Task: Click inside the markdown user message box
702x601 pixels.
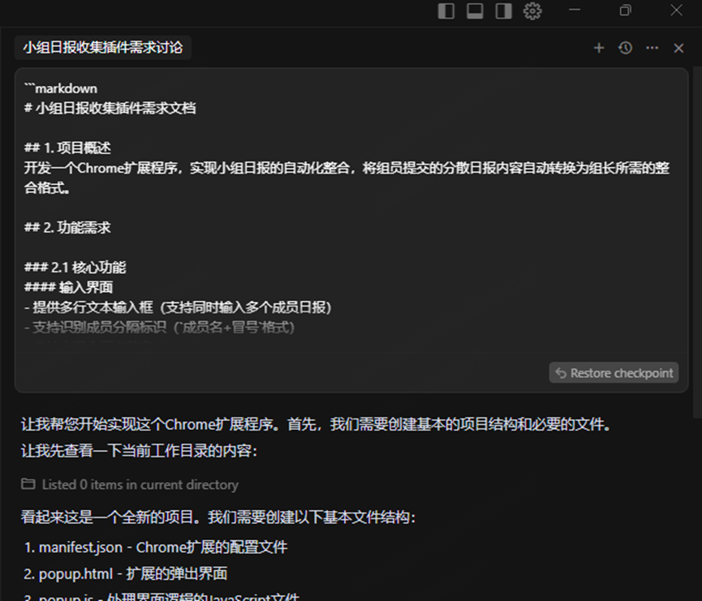Action: coord(351,230)
